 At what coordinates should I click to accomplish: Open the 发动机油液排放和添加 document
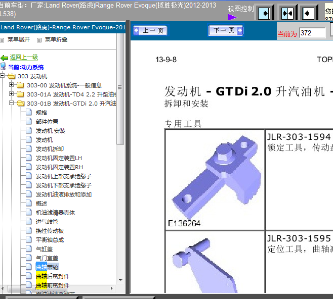(x=64, y=194)
